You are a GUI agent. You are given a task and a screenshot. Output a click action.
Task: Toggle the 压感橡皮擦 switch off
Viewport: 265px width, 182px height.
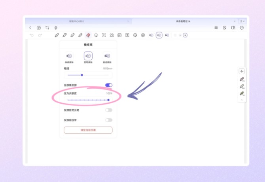(x=108, y=85)
